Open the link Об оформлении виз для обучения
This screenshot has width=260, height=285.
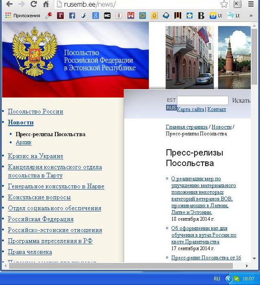pyautogui.click(x=204, y=235)
